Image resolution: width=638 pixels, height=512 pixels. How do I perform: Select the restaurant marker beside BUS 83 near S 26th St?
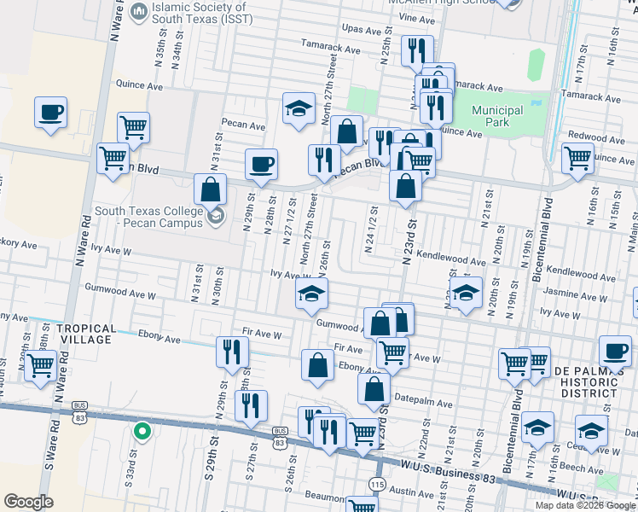click(x=330, y=433)
